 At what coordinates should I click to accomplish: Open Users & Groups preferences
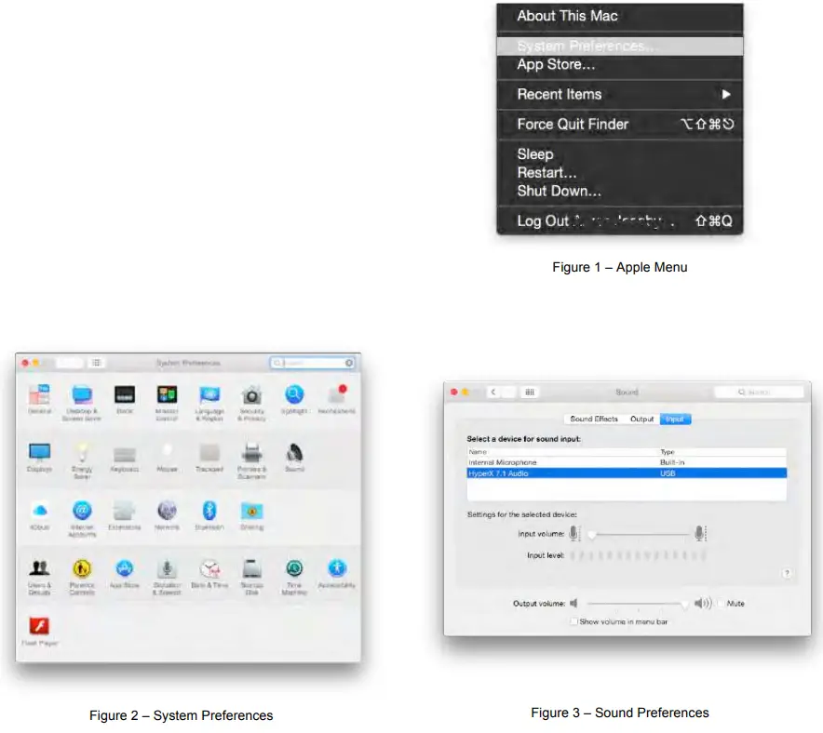tap(39, 568)
